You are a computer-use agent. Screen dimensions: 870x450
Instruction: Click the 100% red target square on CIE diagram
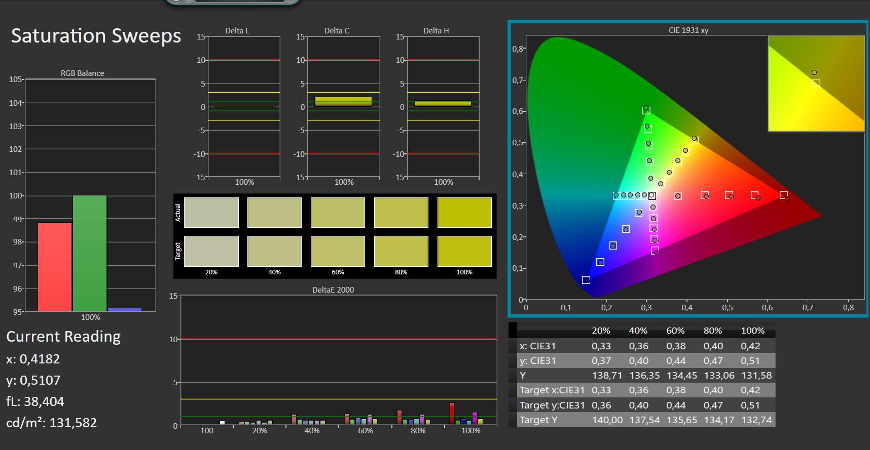pyautogui.click(x=783, y=195)
